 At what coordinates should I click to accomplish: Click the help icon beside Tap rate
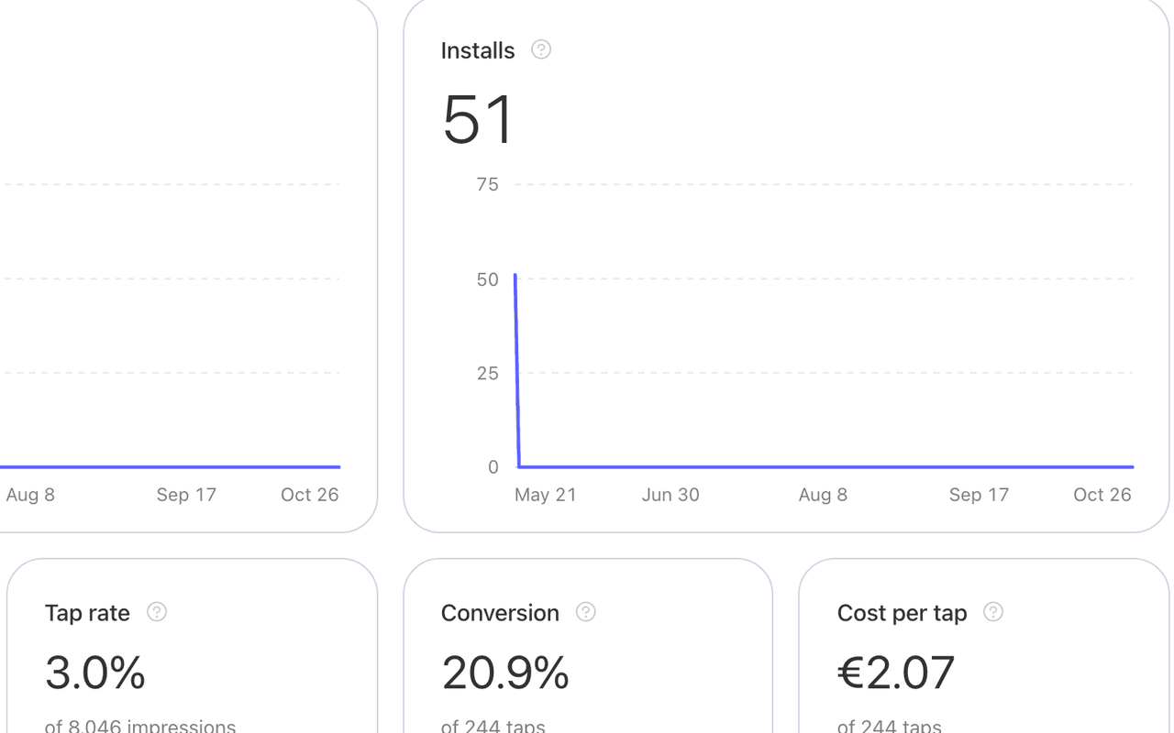click(x=157, y=611)
